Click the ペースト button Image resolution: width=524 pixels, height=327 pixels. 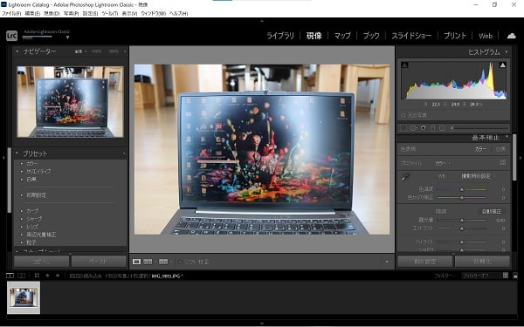coord(99,262)
